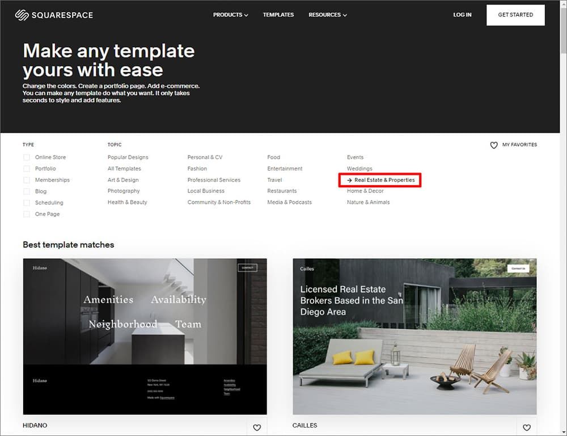Enable the Memberships type filter
The height and width of the screenshot is (436, 567).
[27, 180]
